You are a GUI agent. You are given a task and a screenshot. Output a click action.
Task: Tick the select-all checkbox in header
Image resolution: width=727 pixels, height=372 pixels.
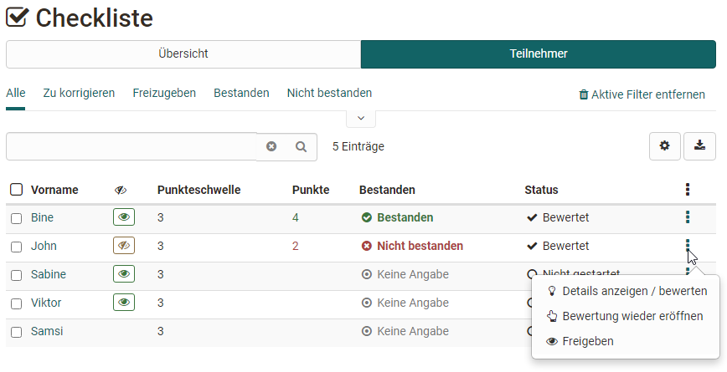[17, 190]
